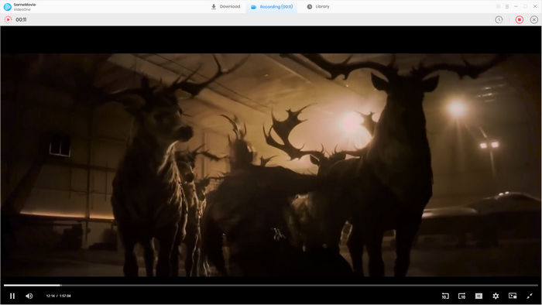Image resolution: width=542 pixels, height=305 pixels.
Task: Open scheduled recording clock icon
Action: (499, 19)
